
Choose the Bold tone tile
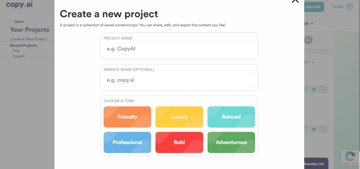[x=179, y=142]
